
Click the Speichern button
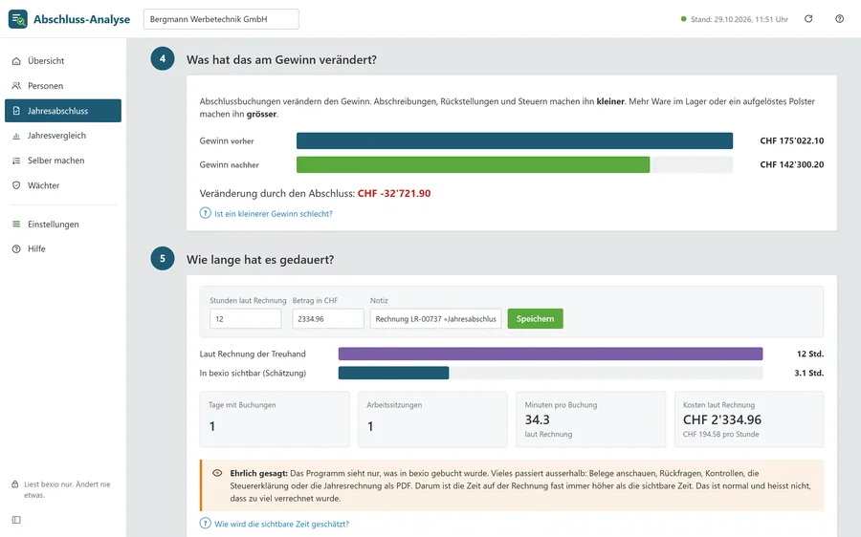coord(536,319)
